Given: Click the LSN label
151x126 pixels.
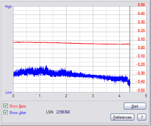Looking at the screenshot, I should click(x=50, y=112).
